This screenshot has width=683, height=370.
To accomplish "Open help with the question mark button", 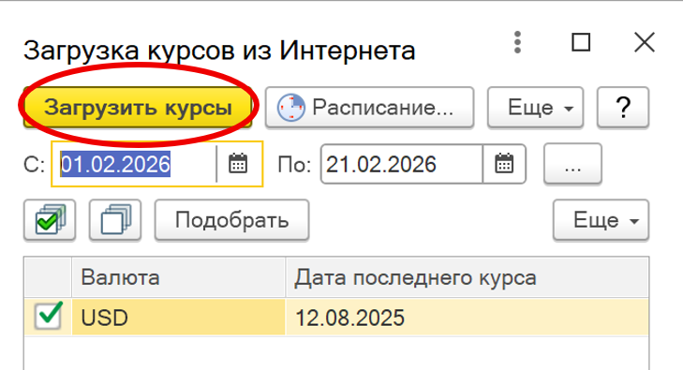I will point(623,108).
